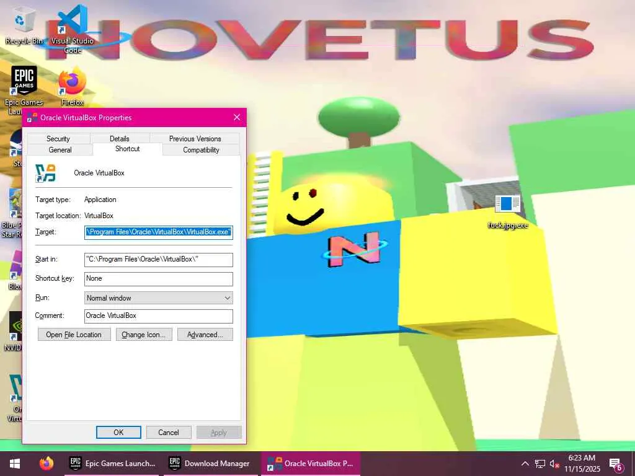635x476 pixels.
Task: Open the Windows Start menu
Action: (15, 464)
